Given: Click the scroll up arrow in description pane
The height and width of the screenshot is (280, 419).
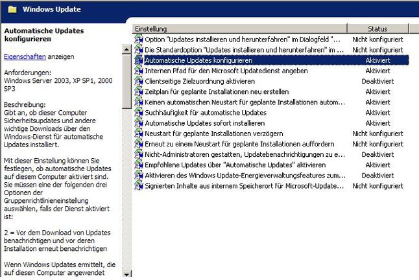Looking at the screenshot, I should pos(126,49).
